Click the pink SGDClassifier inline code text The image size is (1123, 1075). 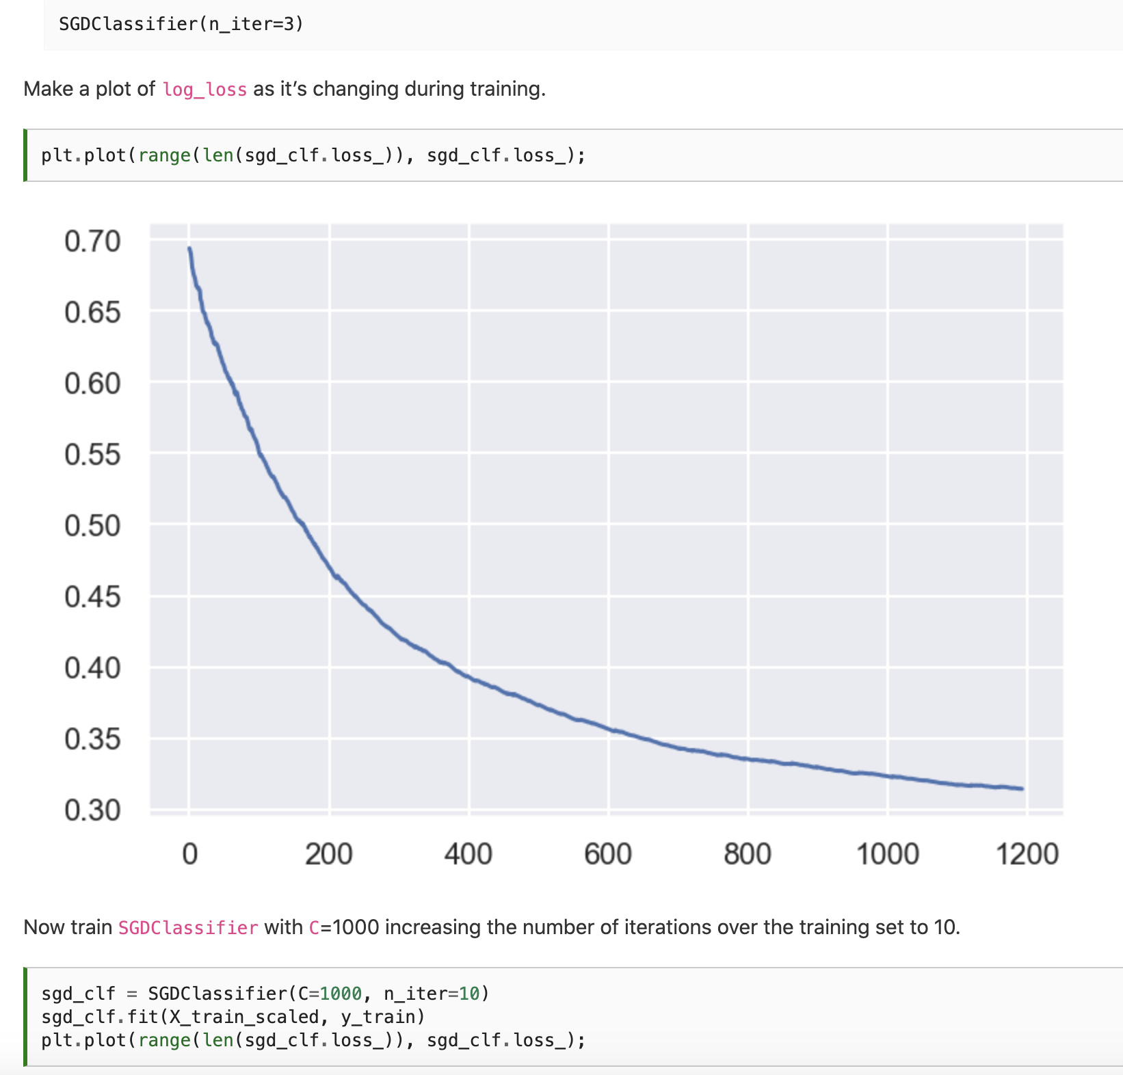(188, 928)
